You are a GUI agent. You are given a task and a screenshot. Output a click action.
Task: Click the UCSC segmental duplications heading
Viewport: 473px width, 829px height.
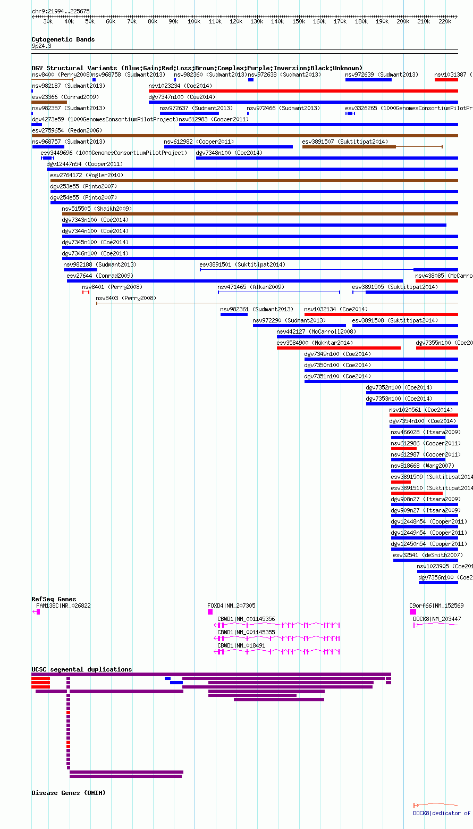82,669
